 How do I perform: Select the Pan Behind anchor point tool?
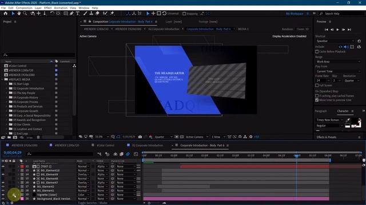[x=58, y=14]
